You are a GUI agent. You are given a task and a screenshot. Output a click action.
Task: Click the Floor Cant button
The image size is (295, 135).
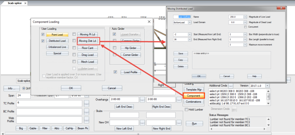[x=87, y=48]
